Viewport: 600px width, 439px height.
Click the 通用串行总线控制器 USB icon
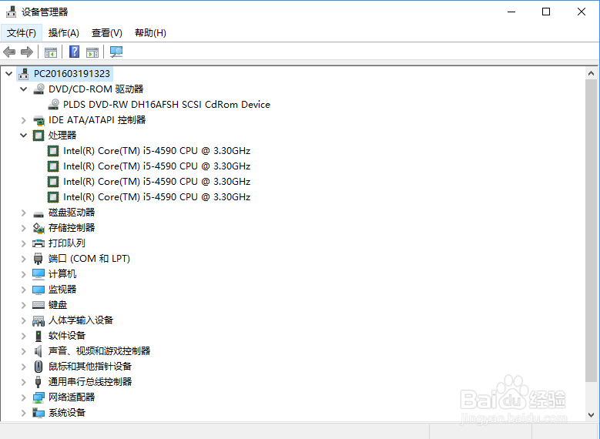click(39, 382)
